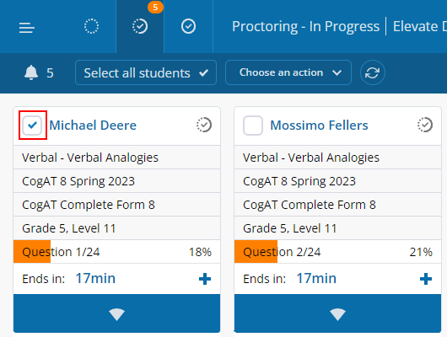Click the notifications bell icon

tap(31, 72)
